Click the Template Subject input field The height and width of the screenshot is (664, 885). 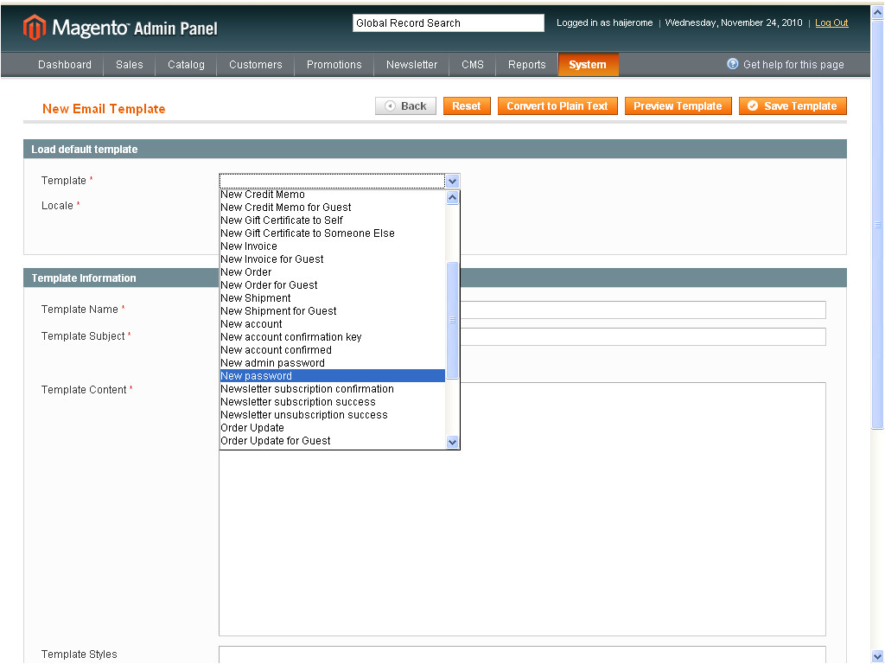pos(643,336)
